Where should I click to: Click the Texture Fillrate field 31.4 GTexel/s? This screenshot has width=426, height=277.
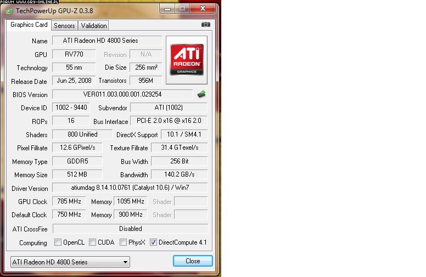[x=180, y=148]
